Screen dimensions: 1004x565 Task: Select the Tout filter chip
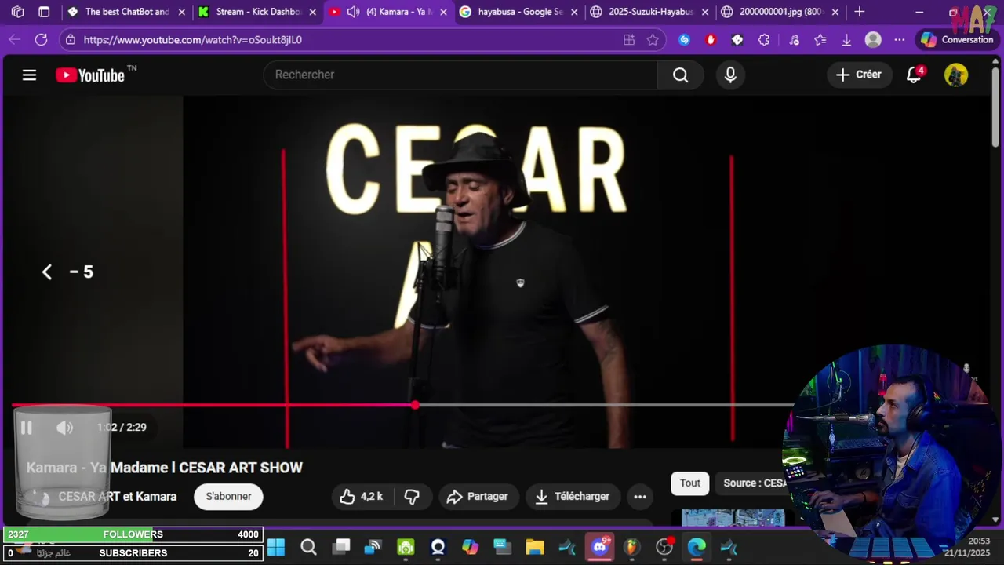[x=690, y=483]
